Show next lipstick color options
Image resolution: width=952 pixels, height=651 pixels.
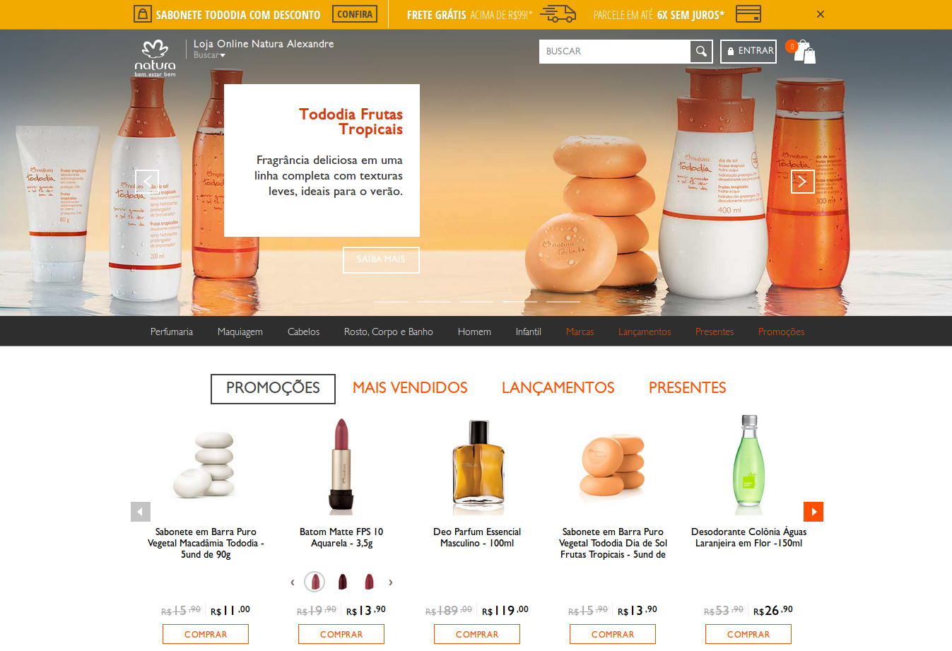[x=391, y=582]
